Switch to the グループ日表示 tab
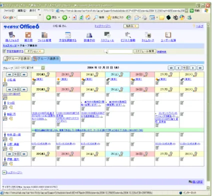212x196 pixels. coord(17,58)
